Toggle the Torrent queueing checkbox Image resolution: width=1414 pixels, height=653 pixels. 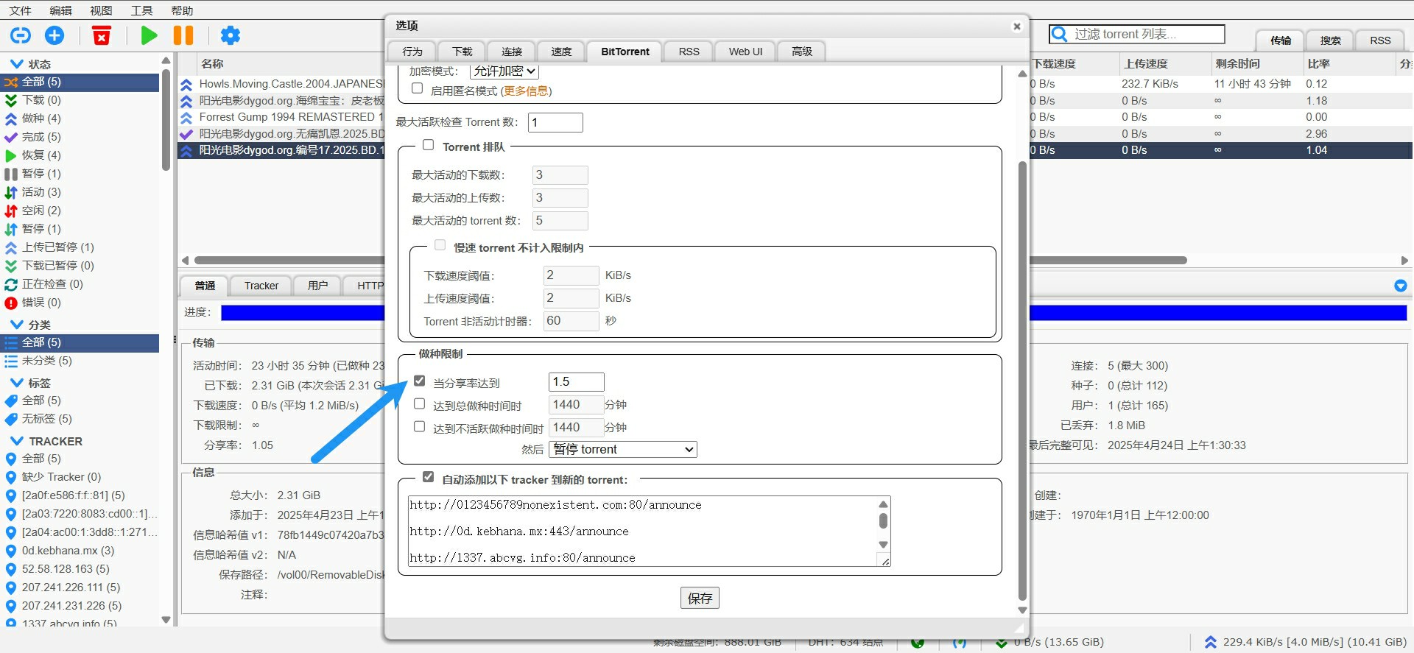tap(428, 146)
